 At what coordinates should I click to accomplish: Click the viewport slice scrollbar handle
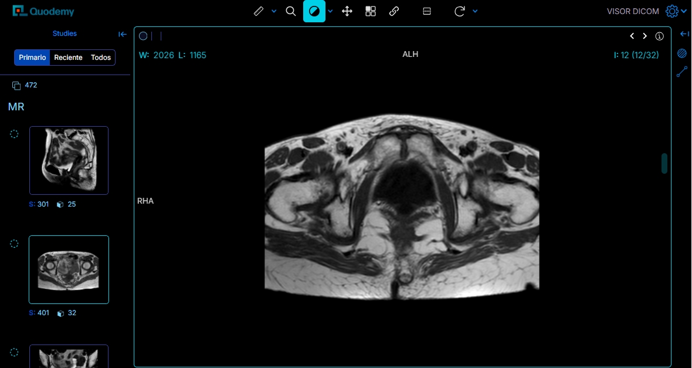[x=664, y=163]
